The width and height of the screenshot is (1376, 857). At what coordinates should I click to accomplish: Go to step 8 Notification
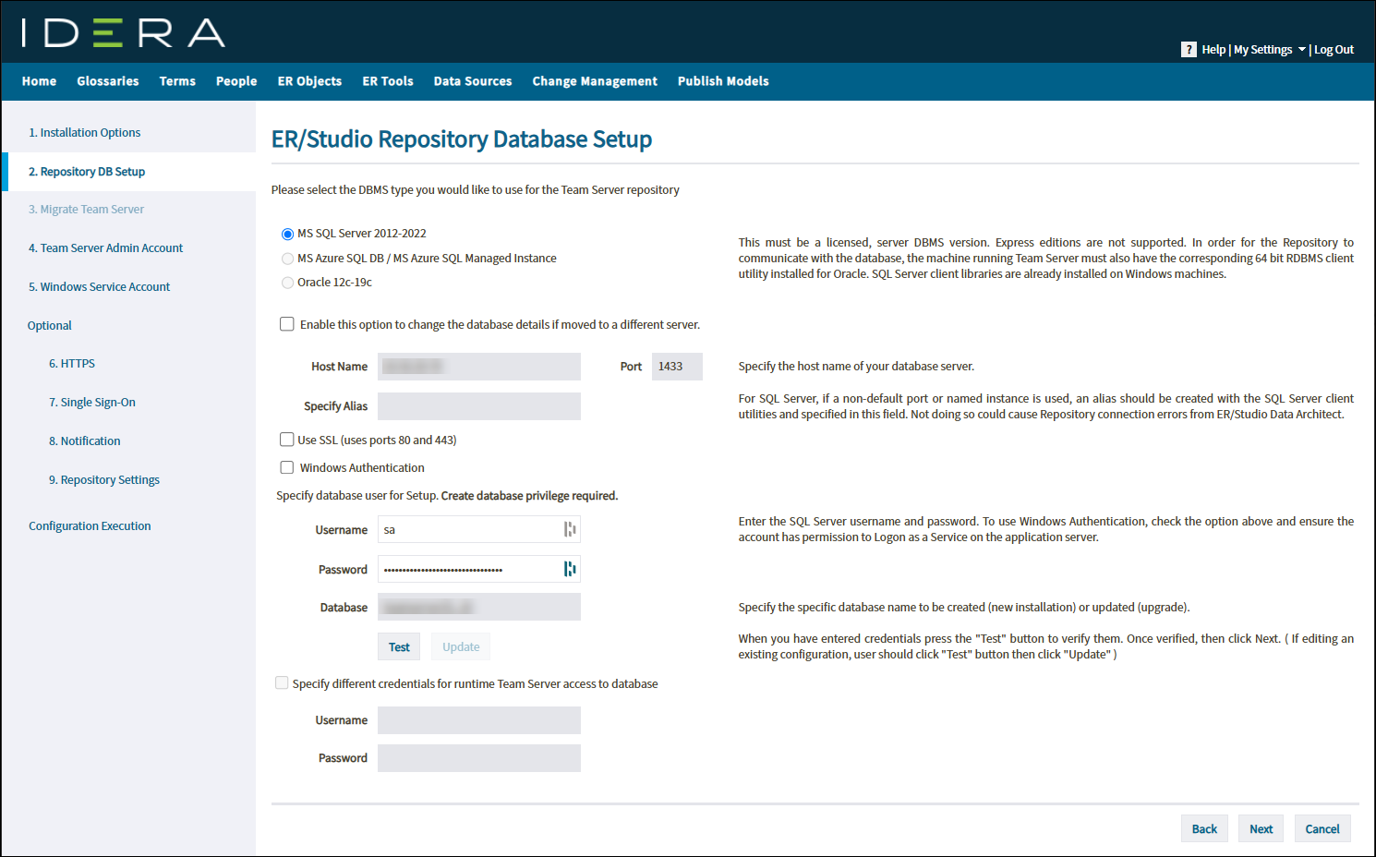click(x=85, y=441)
